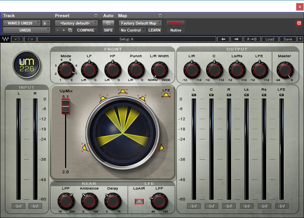Select next preset with plus button
The width and height of the screenshot is (304, 218).
coord(64,30)
